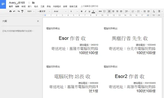The image size is (164, 98).
Task: Open the 插入 menu
Action: coord(30,7)
